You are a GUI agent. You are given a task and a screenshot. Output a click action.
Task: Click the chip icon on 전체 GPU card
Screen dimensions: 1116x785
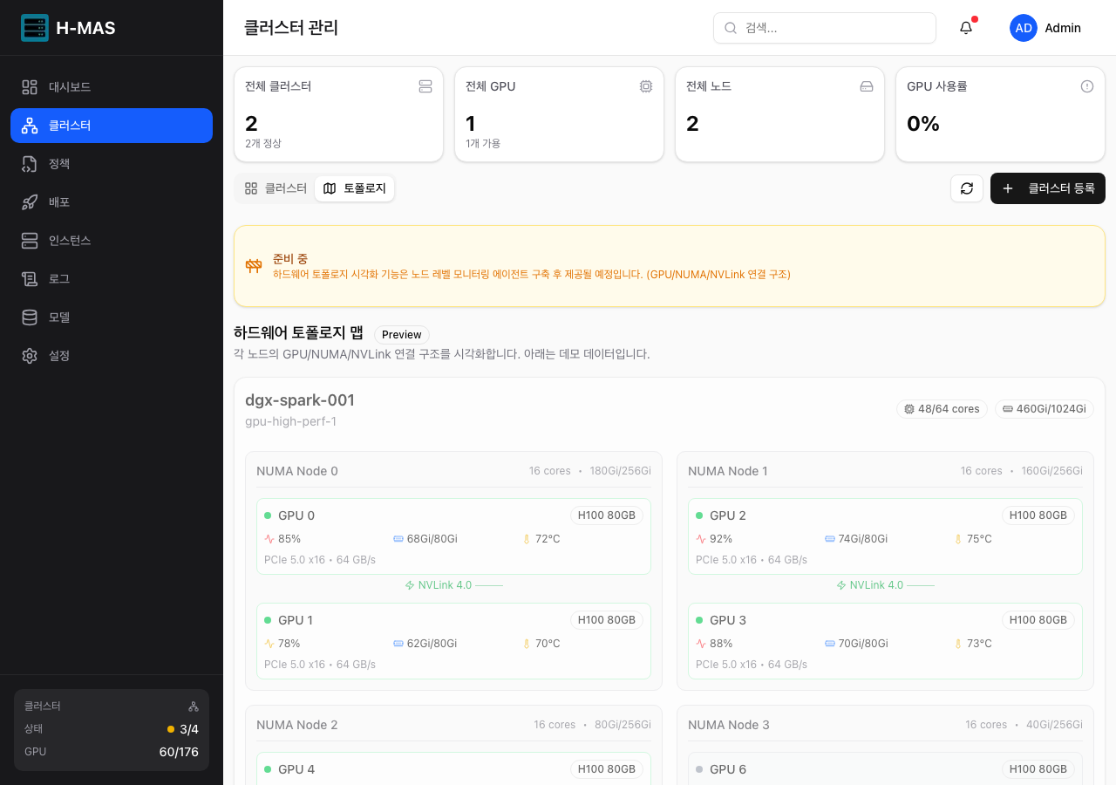pyautogui.click(x=645, y=85)
